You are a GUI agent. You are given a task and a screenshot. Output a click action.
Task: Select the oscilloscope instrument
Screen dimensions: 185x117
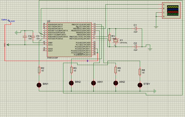pos(172,10)
